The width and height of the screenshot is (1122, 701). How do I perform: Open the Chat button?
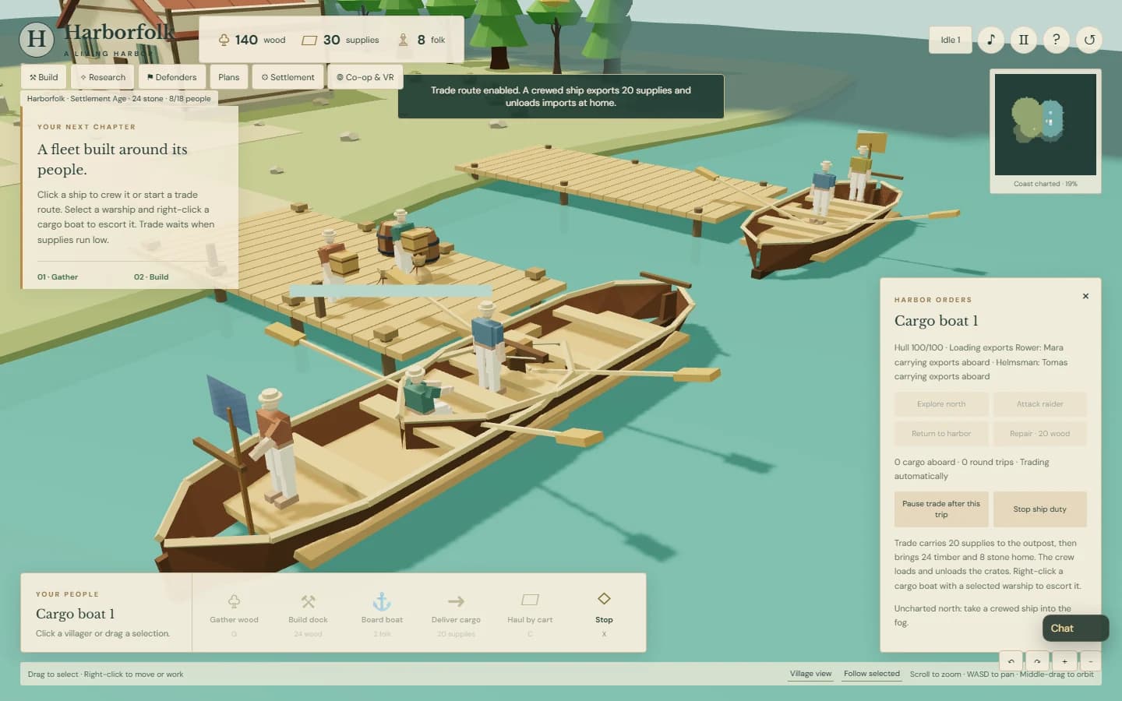coord(1075,629)
